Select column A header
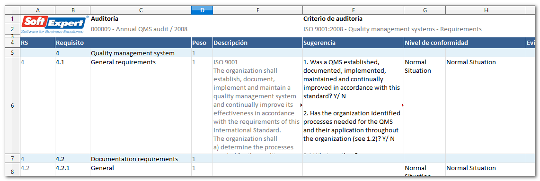 pyautogui.click(x=37, y=10)
